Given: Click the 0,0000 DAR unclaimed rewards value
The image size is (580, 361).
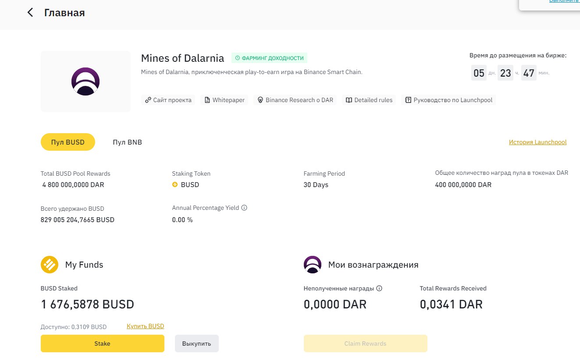Looking at the screenshot, I should tap(335, 304).
